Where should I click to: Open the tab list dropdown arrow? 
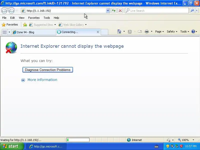9,32
